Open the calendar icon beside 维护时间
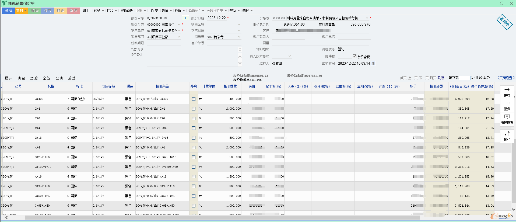516x222 pixels. 373,63
